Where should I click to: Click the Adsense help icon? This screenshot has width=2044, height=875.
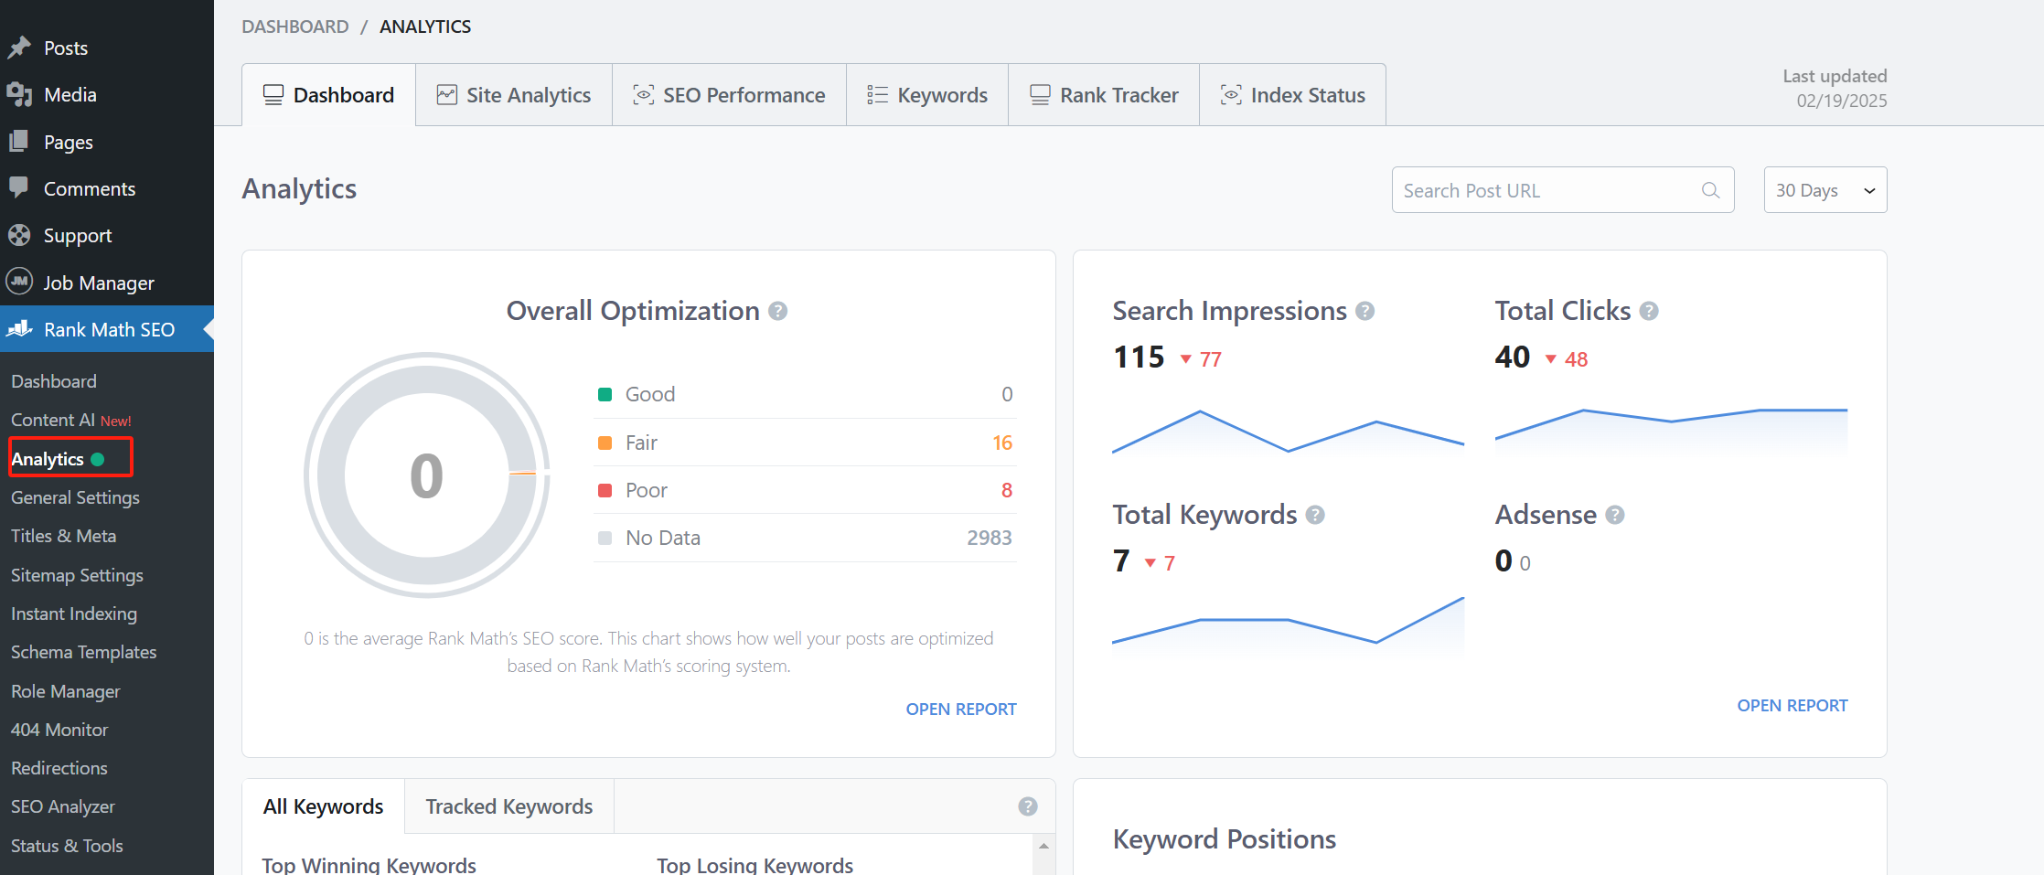coord(1614,515)
